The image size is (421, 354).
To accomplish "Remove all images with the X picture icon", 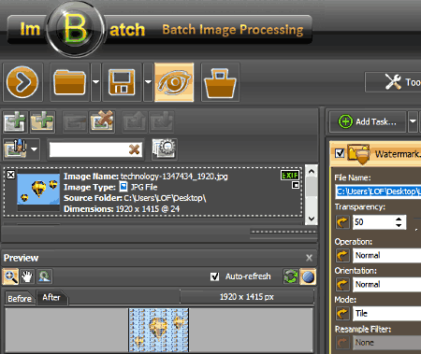I will (x=102, y=121).
